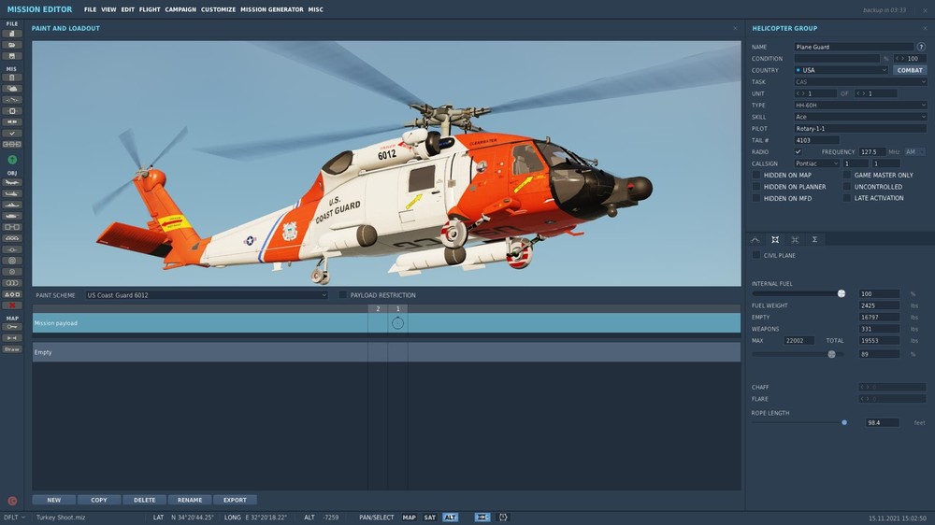Screen dimensions: 935x525
Task: Click the COPY payload button
Action: pyautogui.click(x=99, y=500)
